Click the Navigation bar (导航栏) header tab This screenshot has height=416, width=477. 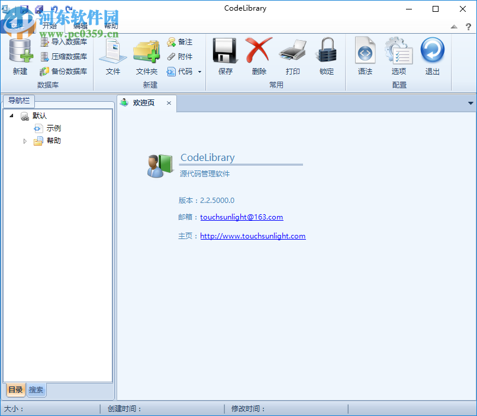[x=19, y=101]
